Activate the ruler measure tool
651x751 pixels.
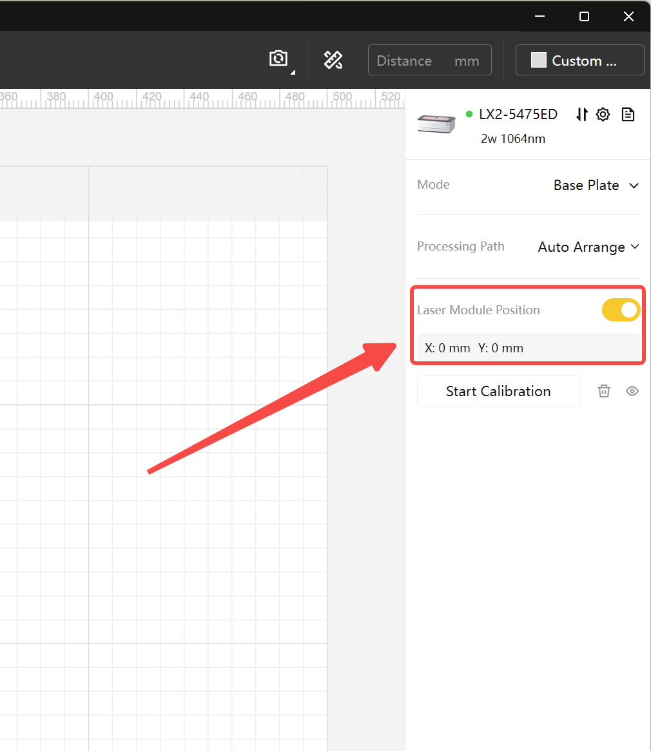333,60
